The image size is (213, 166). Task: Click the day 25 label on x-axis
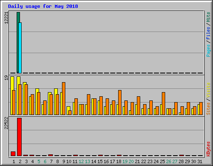pyautogui.click(x=162, y=161)
